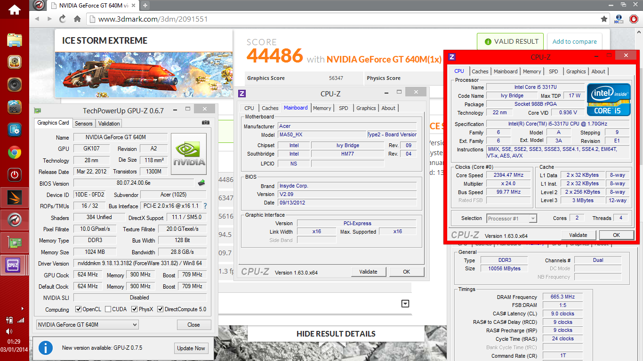The height and width of the screenshot is (361, 643).
Task: Click the red power icon in the dock
Action: click(x=15, y=175)
